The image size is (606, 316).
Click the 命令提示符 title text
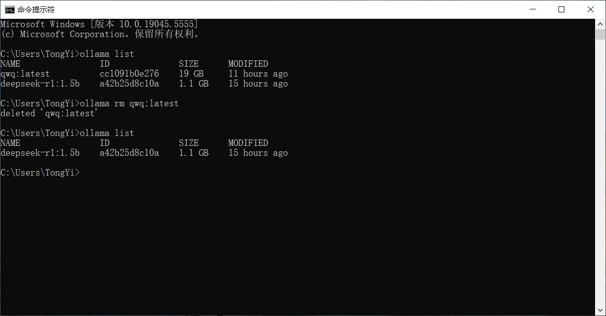[x=36, y=9]
